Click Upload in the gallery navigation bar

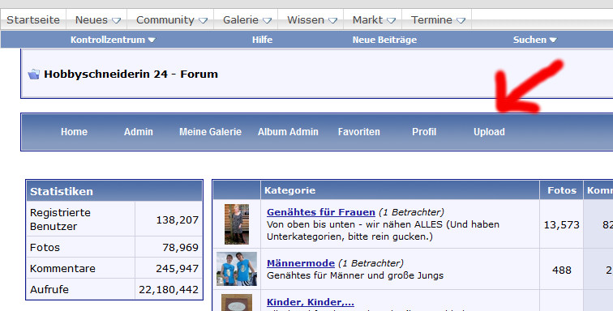[x=489, y=132]
